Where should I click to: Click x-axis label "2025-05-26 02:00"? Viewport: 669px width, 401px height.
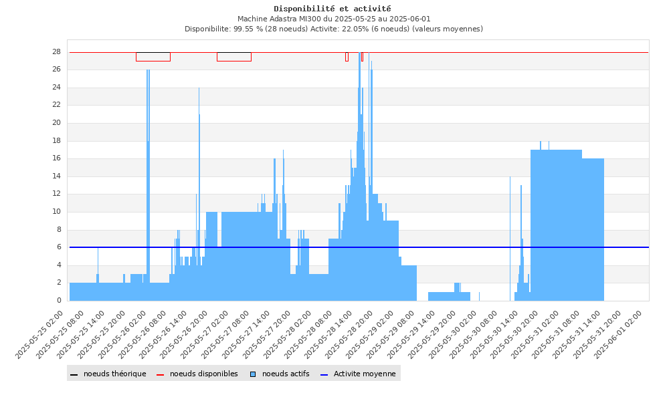122,335
